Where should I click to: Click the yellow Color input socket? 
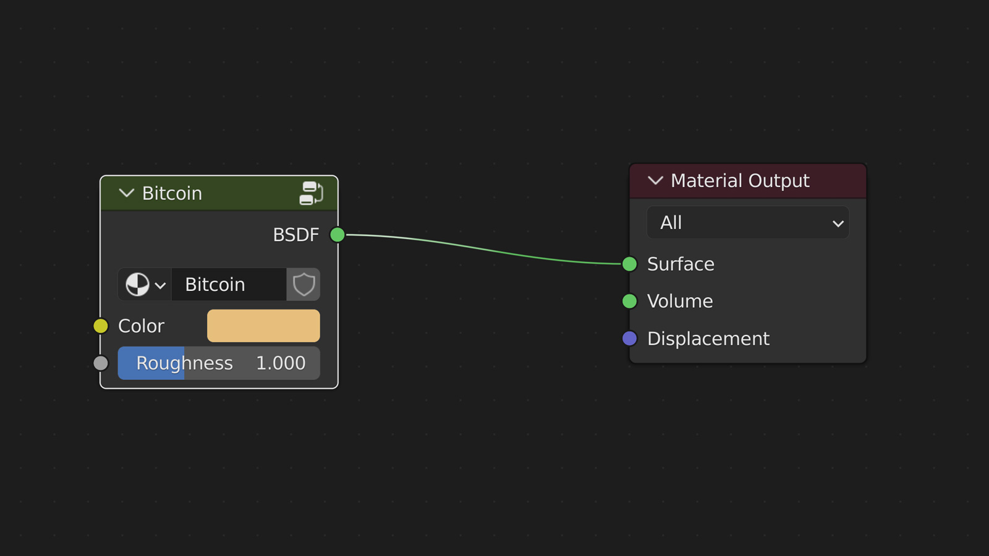click(101, 326)
